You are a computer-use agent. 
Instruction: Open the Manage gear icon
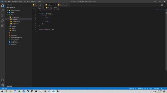[2, 85]
